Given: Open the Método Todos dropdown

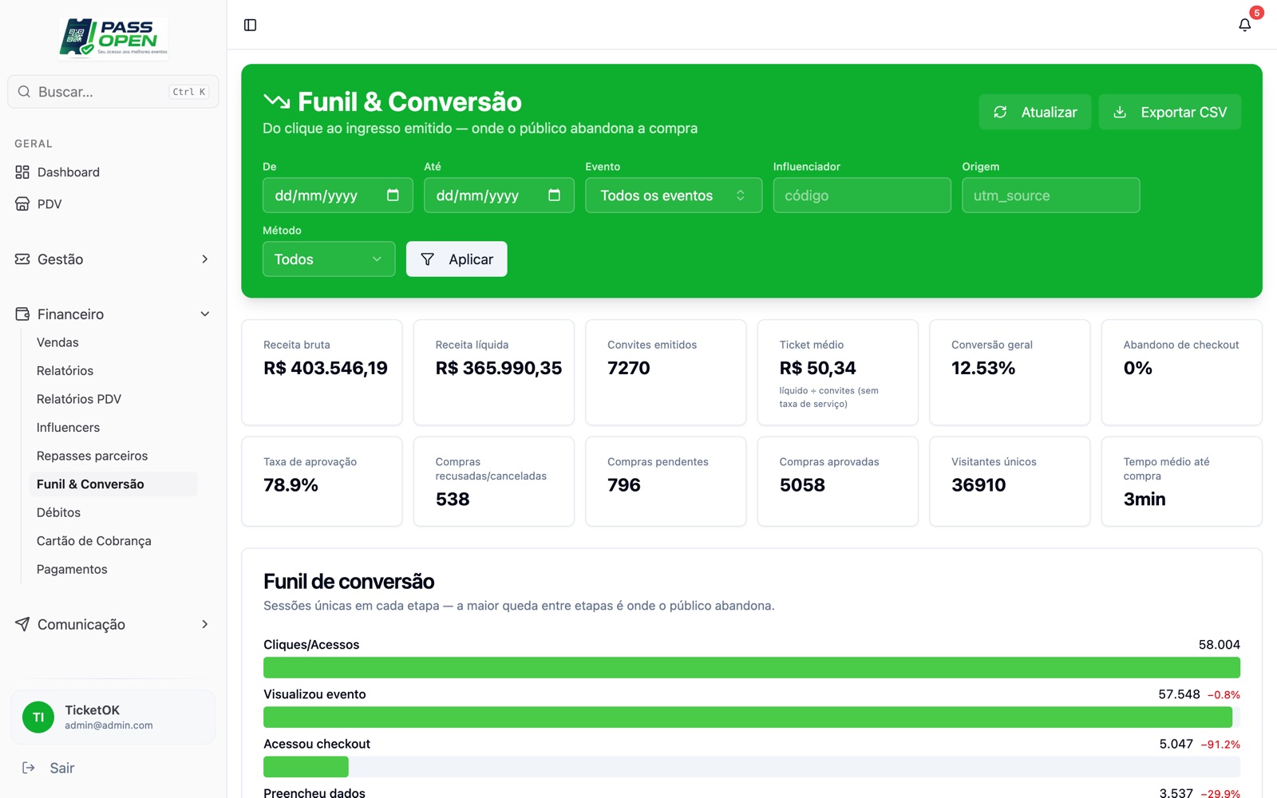Looking at the screenshot, I should [329, 259].
